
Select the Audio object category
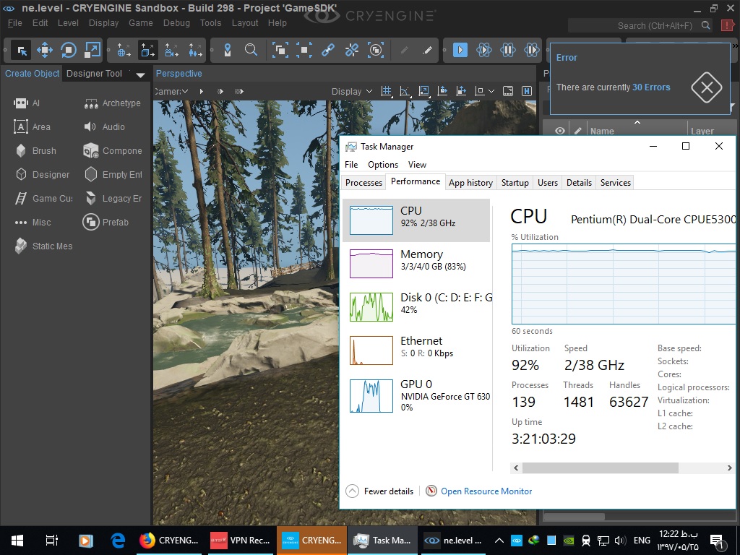[x=104, y=127]
